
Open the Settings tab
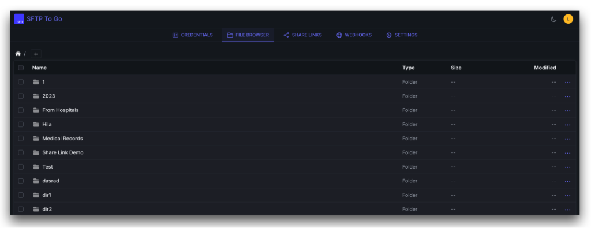tap(402, 35)
